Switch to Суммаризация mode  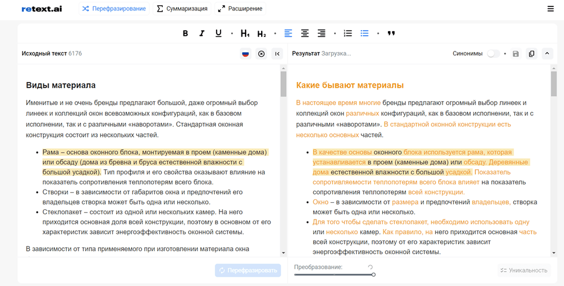point(182,9)
